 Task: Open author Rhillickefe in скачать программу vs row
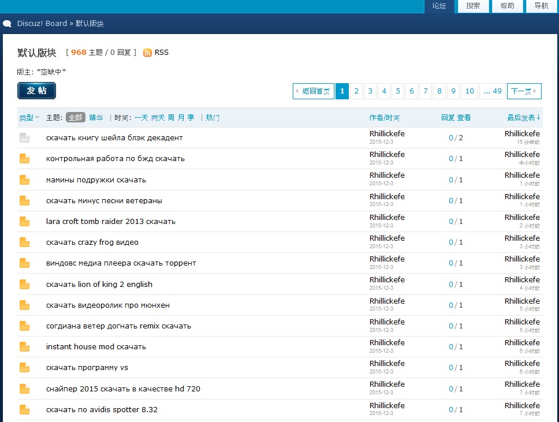pyautogui.click(x=387, y=363)
